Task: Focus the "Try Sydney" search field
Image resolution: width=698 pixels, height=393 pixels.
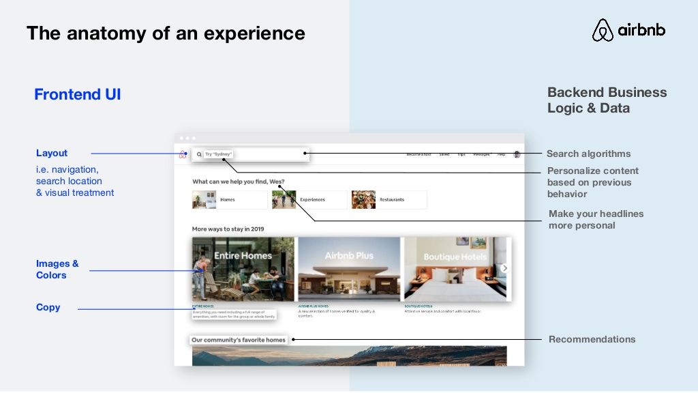Action: tap(250, 154)
